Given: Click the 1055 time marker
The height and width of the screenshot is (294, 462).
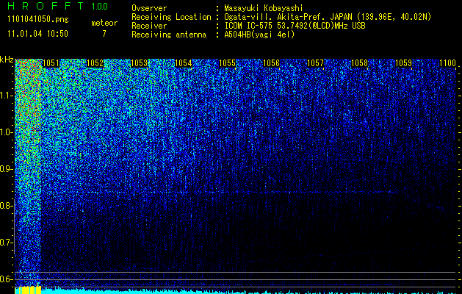Looking at the screenshot, I should tap(228, 63).
